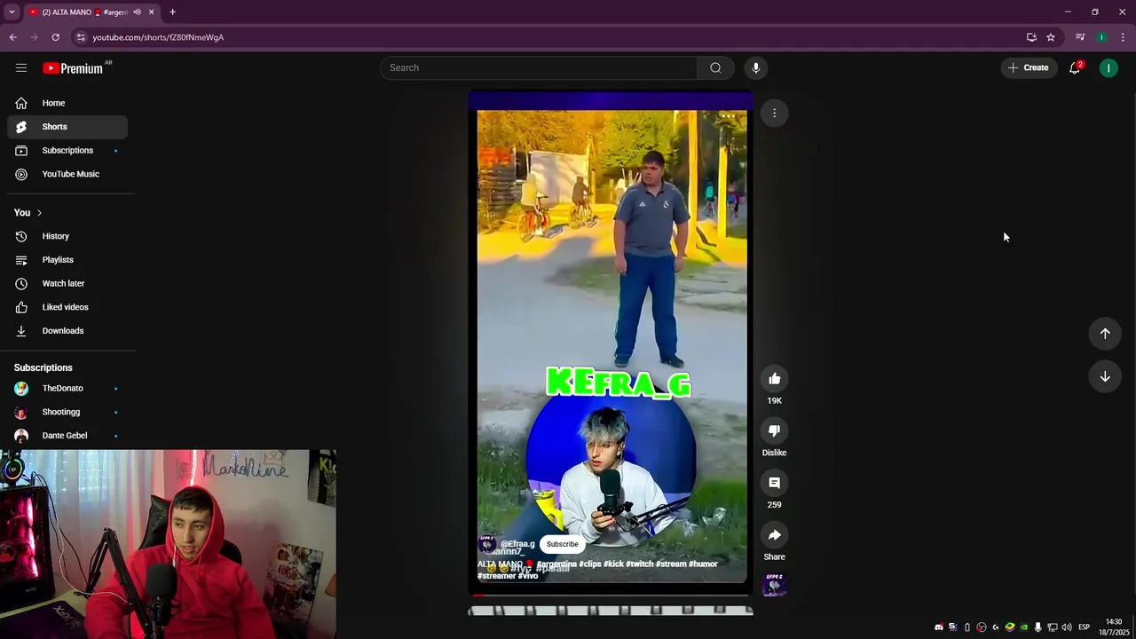This screenshot has width=1136, height=639.
Task: Open the YouTube hamburger guide menu
Action: pyautogui.click(x=21, y=67)
